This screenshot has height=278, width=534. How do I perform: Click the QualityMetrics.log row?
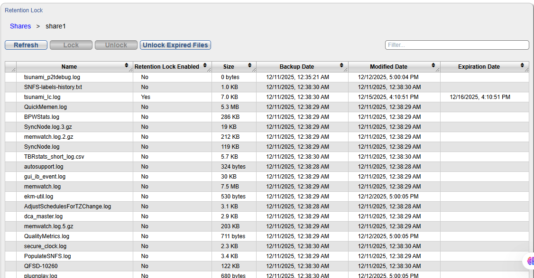click(46, 236)
